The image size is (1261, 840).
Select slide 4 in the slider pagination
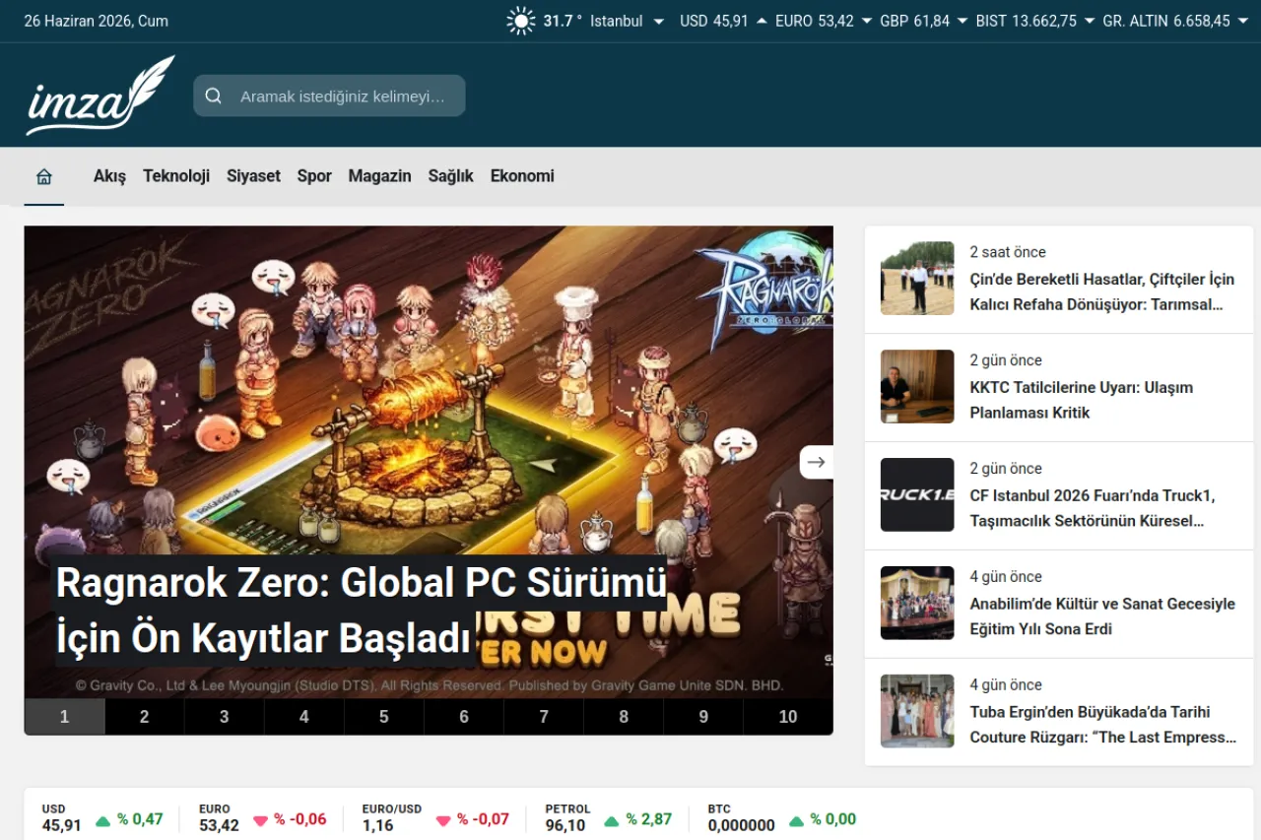click(303, 717)
